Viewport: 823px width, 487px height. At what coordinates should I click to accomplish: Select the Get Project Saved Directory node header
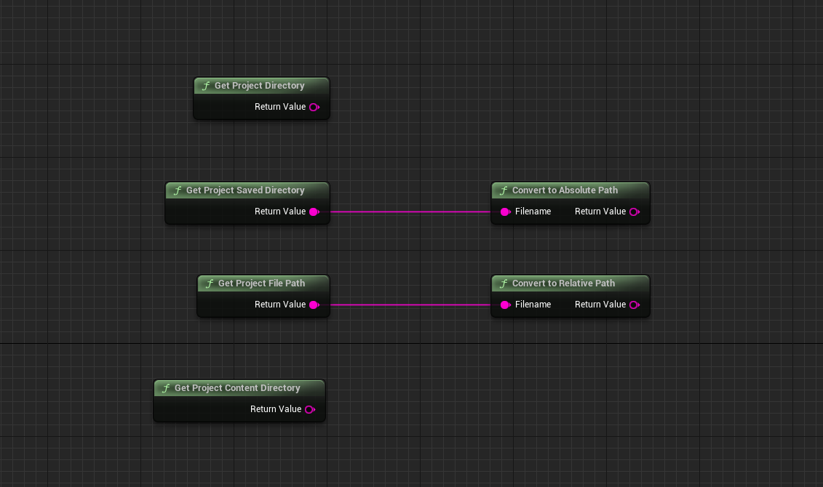point(245,190)
